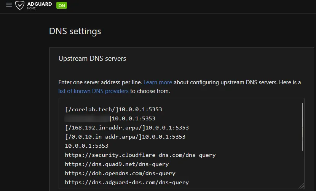Open the 'Learn more' link
Image resolution: width=316 pixels, height=191 pixels.
[158, 82]
